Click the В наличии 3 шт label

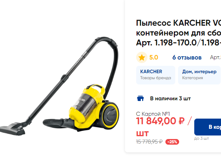click(170, 99)
